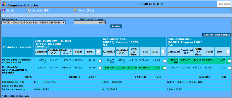
Task: Open the Punto Venta dropdown
Action: tap(33, 22)
